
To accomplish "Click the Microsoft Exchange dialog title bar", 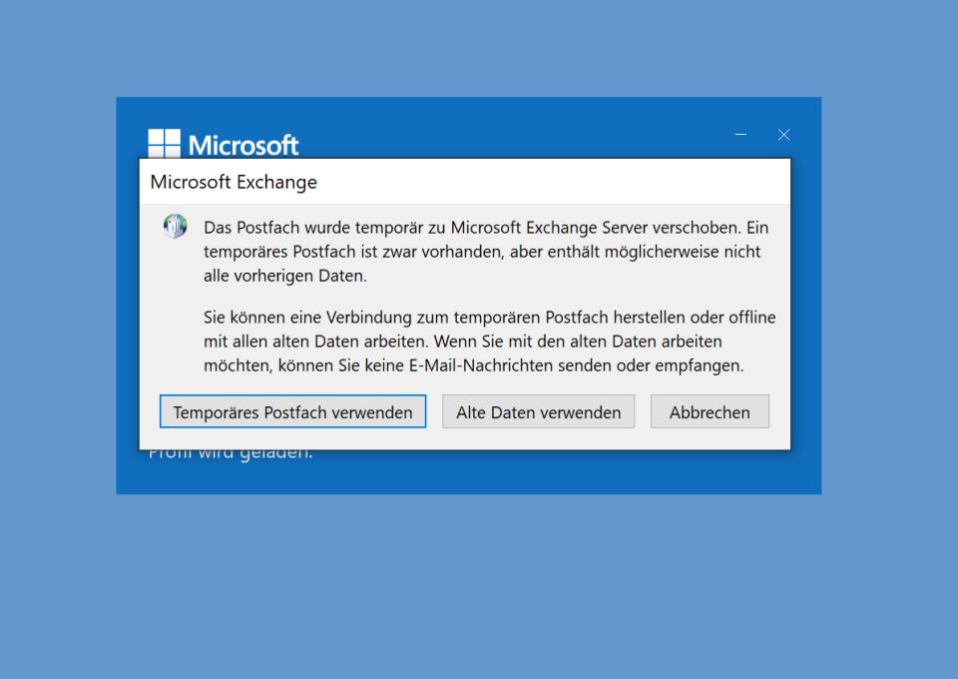I will (465, 182).
